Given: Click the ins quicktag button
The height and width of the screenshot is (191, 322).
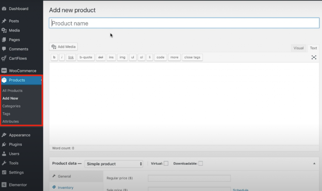Looking at the screenshot, I should pos(111,57).
